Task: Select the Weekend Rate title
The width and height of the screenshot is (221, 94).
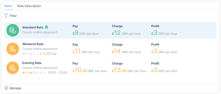Action: click(33, 44)
